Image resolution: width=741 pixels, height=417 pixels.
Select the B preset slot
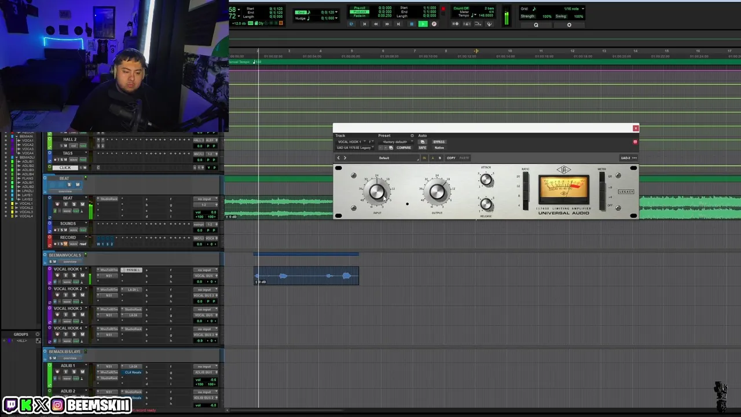[x=440, y=158]
